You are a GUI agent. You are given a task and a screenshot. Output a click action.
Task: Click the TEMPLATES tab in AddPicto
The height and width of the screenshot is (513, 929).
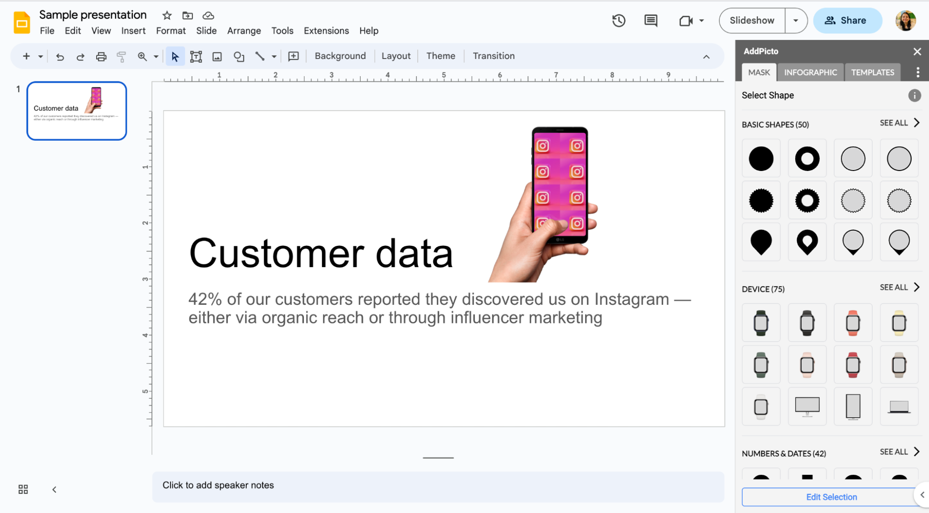873,72
